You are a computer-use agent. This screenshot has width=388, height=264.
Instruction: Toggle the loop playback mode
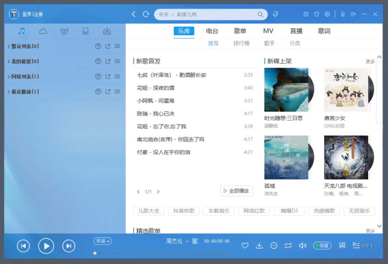point(288,245)
